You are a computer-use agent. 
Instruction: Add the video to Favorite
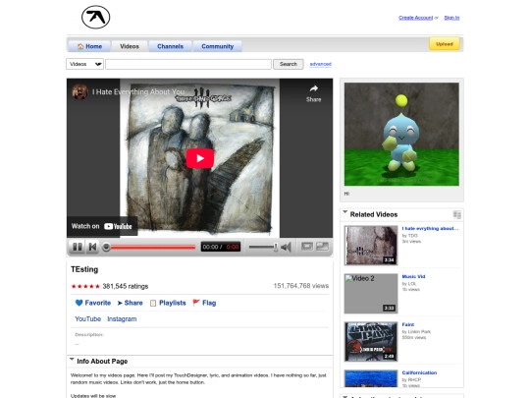[x=93, y=303]
